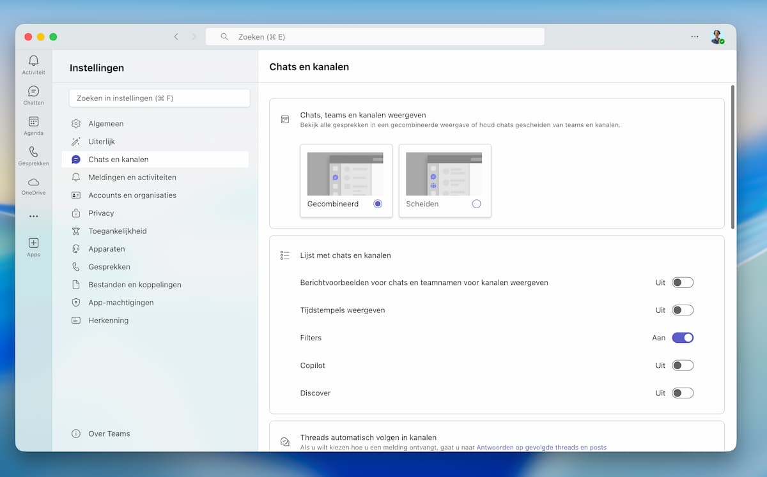
Task: Open Chatten in the left rail
Action: 33,92
